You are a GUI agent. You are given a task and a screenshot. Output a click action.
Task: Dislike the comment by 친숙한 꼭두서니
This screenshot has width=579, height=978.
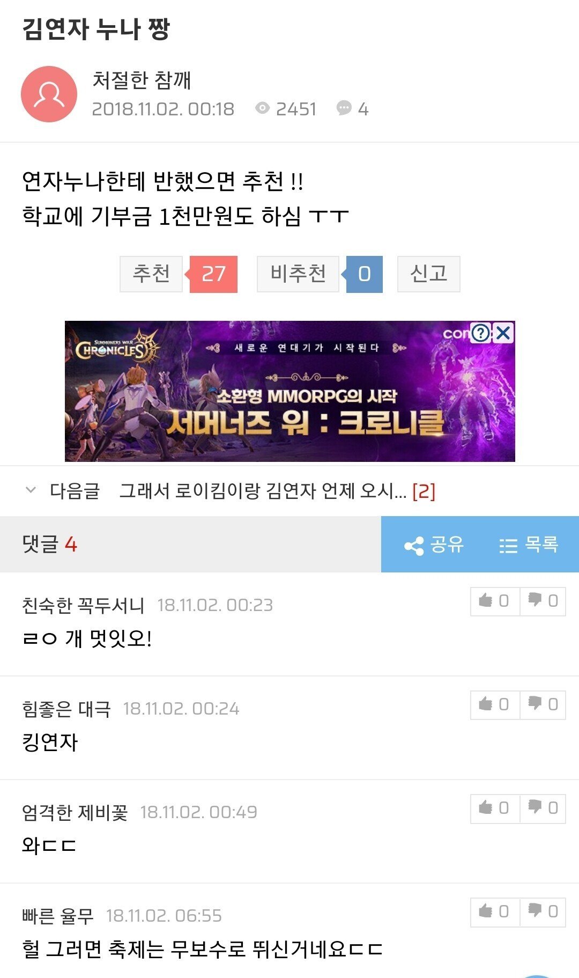[x=543, y=601]
